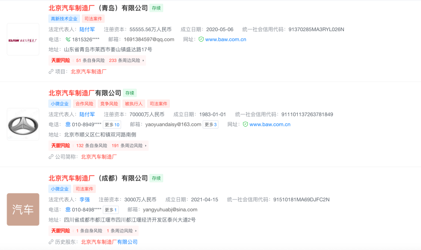Expand 更多 10 phone numbers
421x250 pixels.
coord(111,125)
